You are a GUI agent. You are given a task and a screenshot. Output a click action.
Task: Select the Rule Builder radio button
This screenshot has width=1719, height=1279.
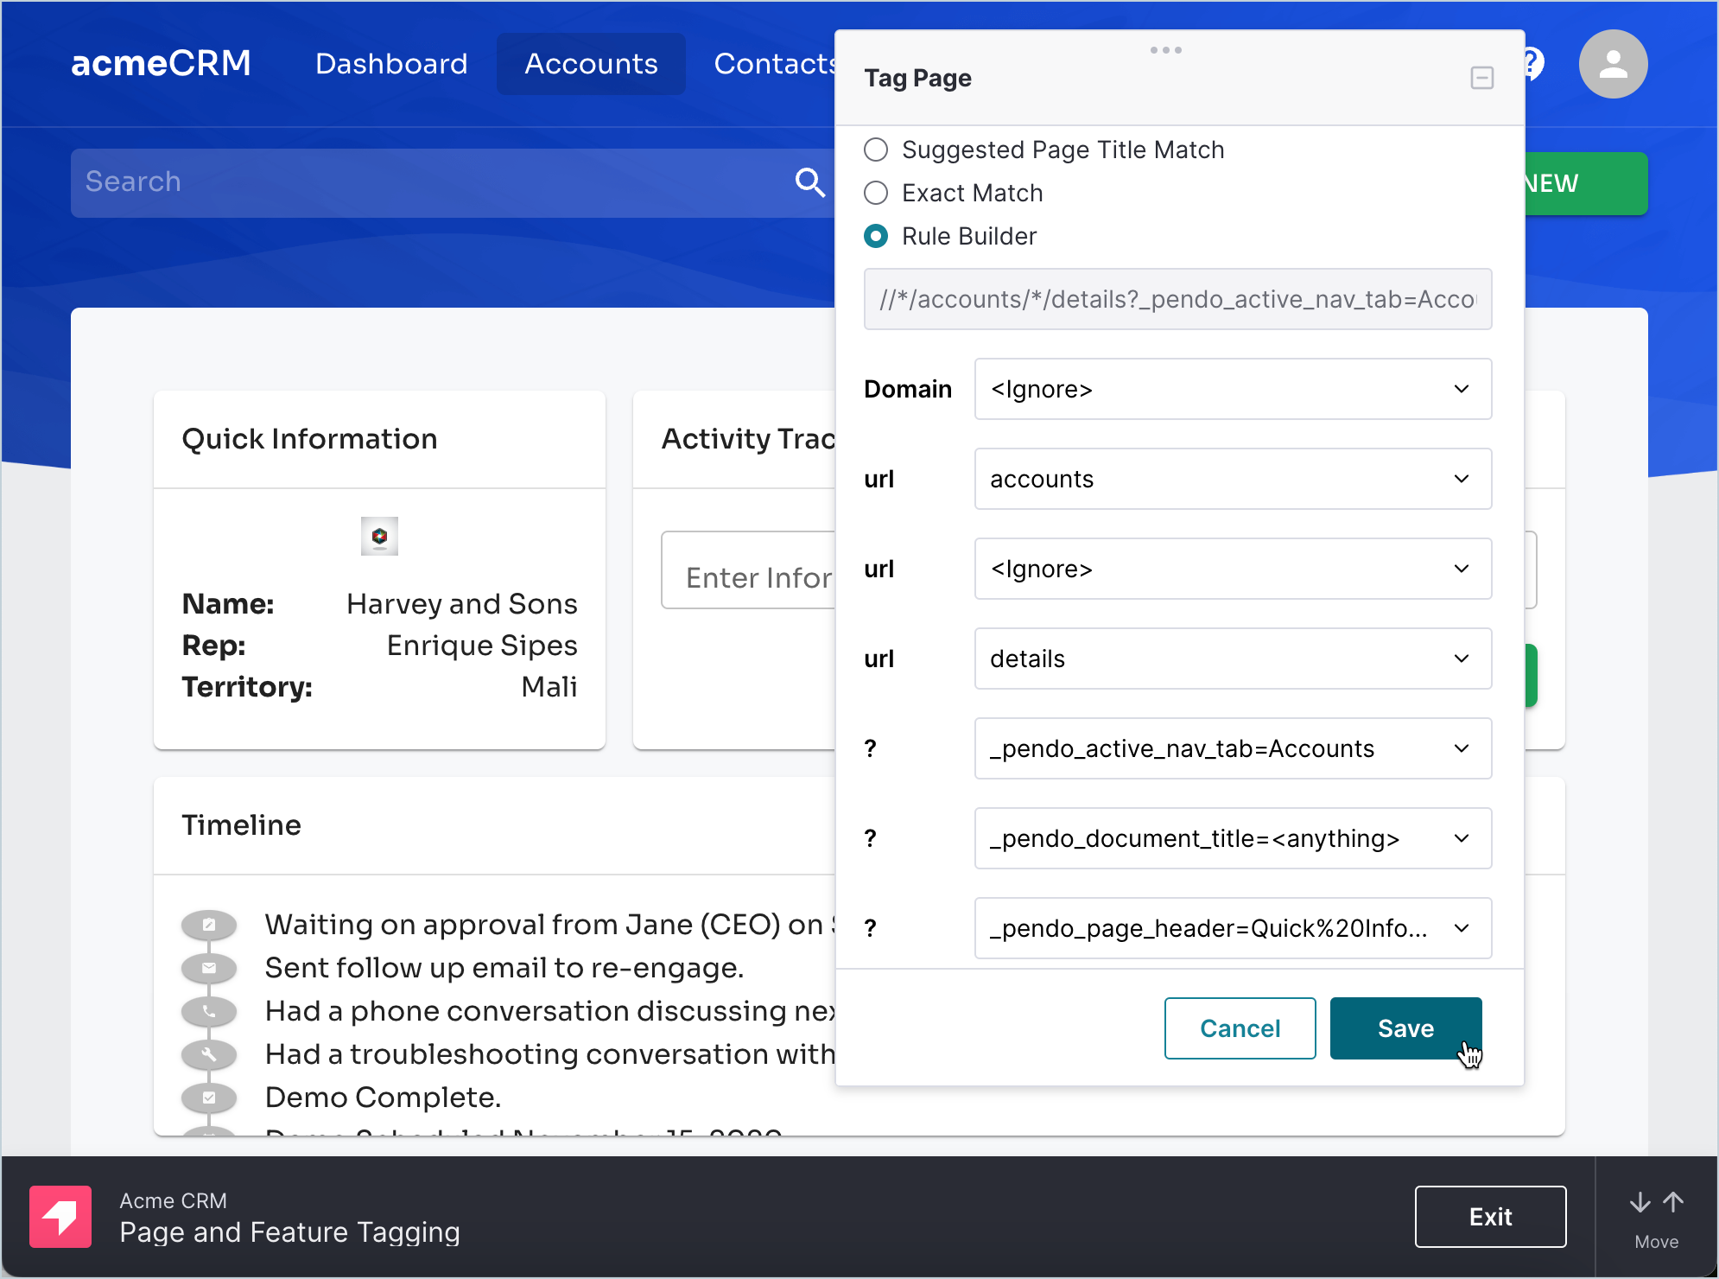(876, 236)
